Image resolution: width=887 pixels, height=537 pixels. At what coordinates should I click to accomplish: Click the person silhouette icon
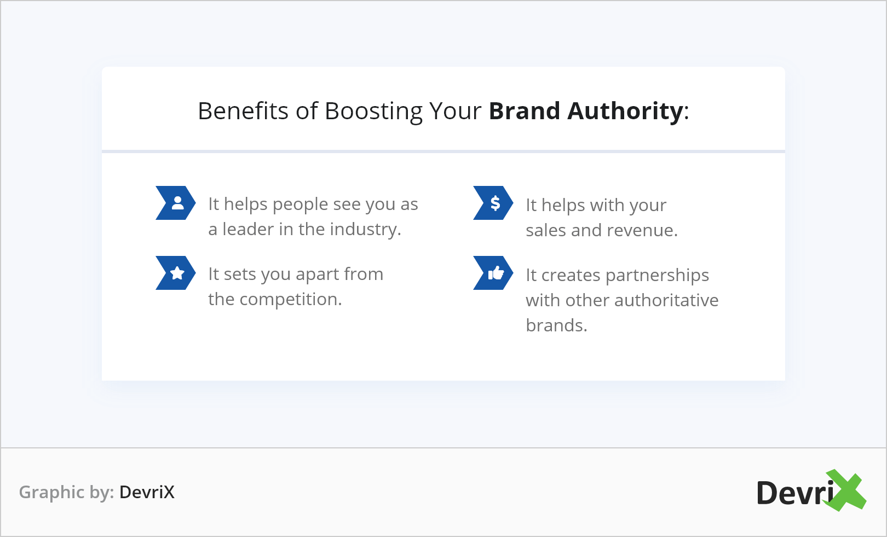click(177, 203)
